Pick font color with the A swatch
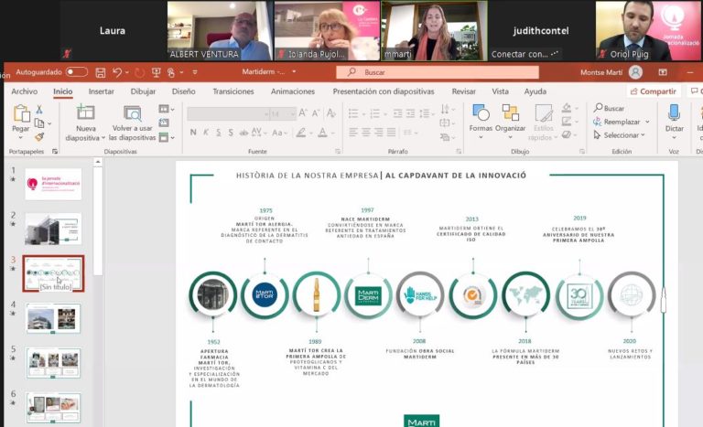Viewport: 703px width, 427px height. click(322, 133)
